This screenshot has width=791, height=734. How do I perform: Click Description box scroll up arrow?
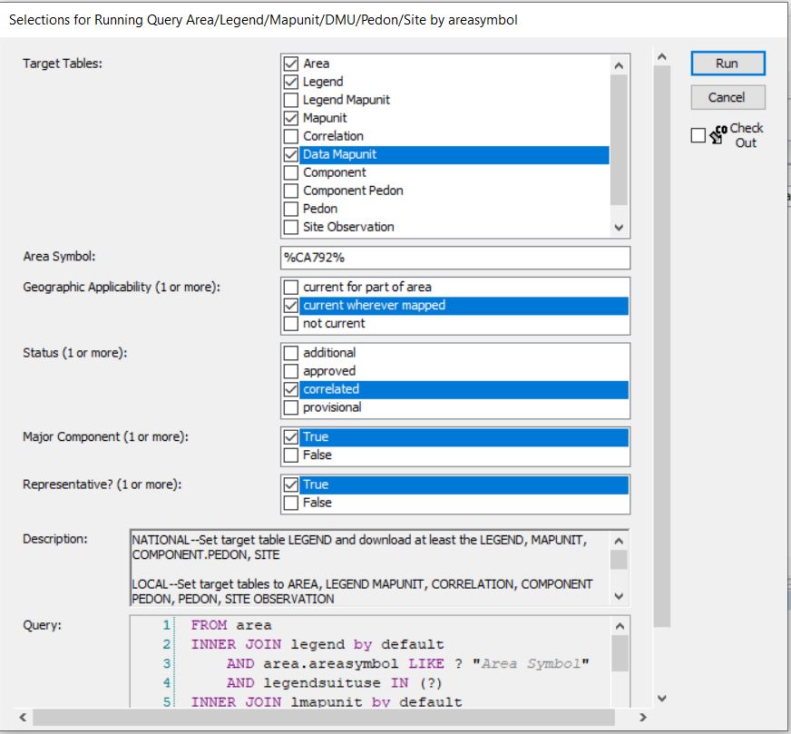click(620, 541)
